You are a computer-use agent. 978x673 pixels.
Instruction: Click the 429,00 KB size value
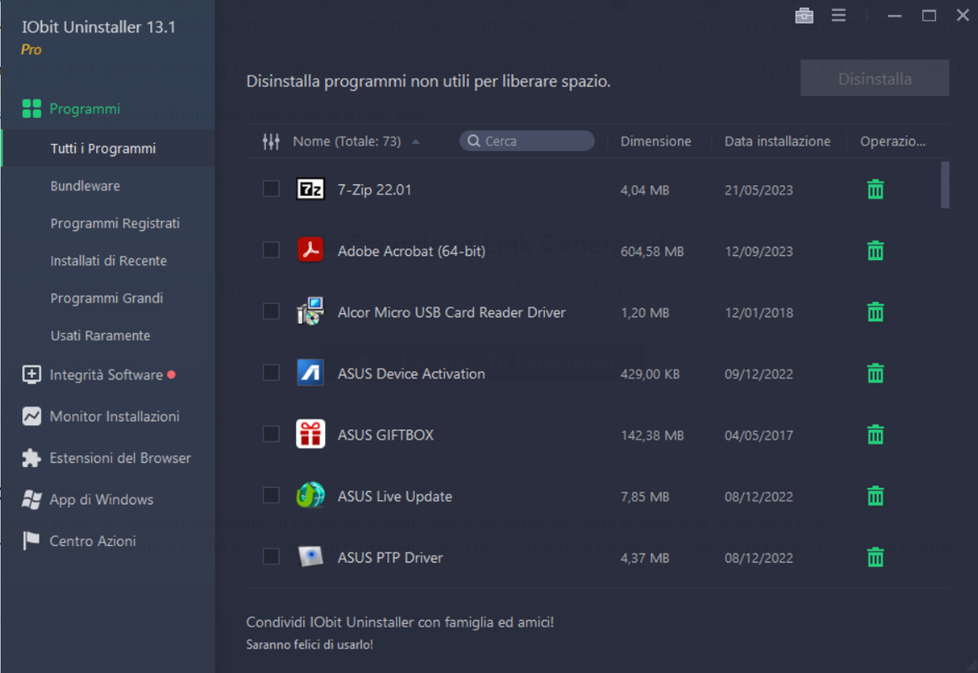(x=650, y=374)
